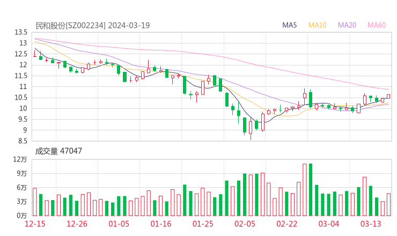Screen dimensions: 397x236
Task: Click the 12-26 date axis label
Action: [x=77, y=224]
